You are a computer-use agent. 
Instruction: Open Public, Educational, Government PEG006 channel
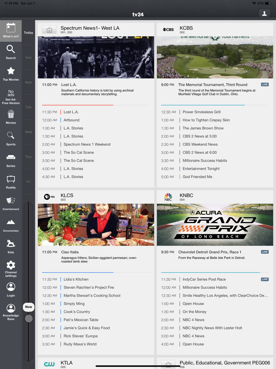(x=225, y=363)
